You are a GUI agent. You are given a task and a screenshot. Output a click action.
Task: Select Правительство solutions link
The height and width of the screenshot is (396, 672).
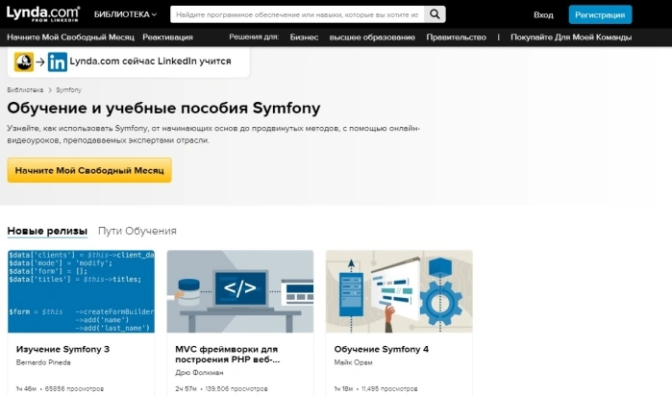(456, 37)
